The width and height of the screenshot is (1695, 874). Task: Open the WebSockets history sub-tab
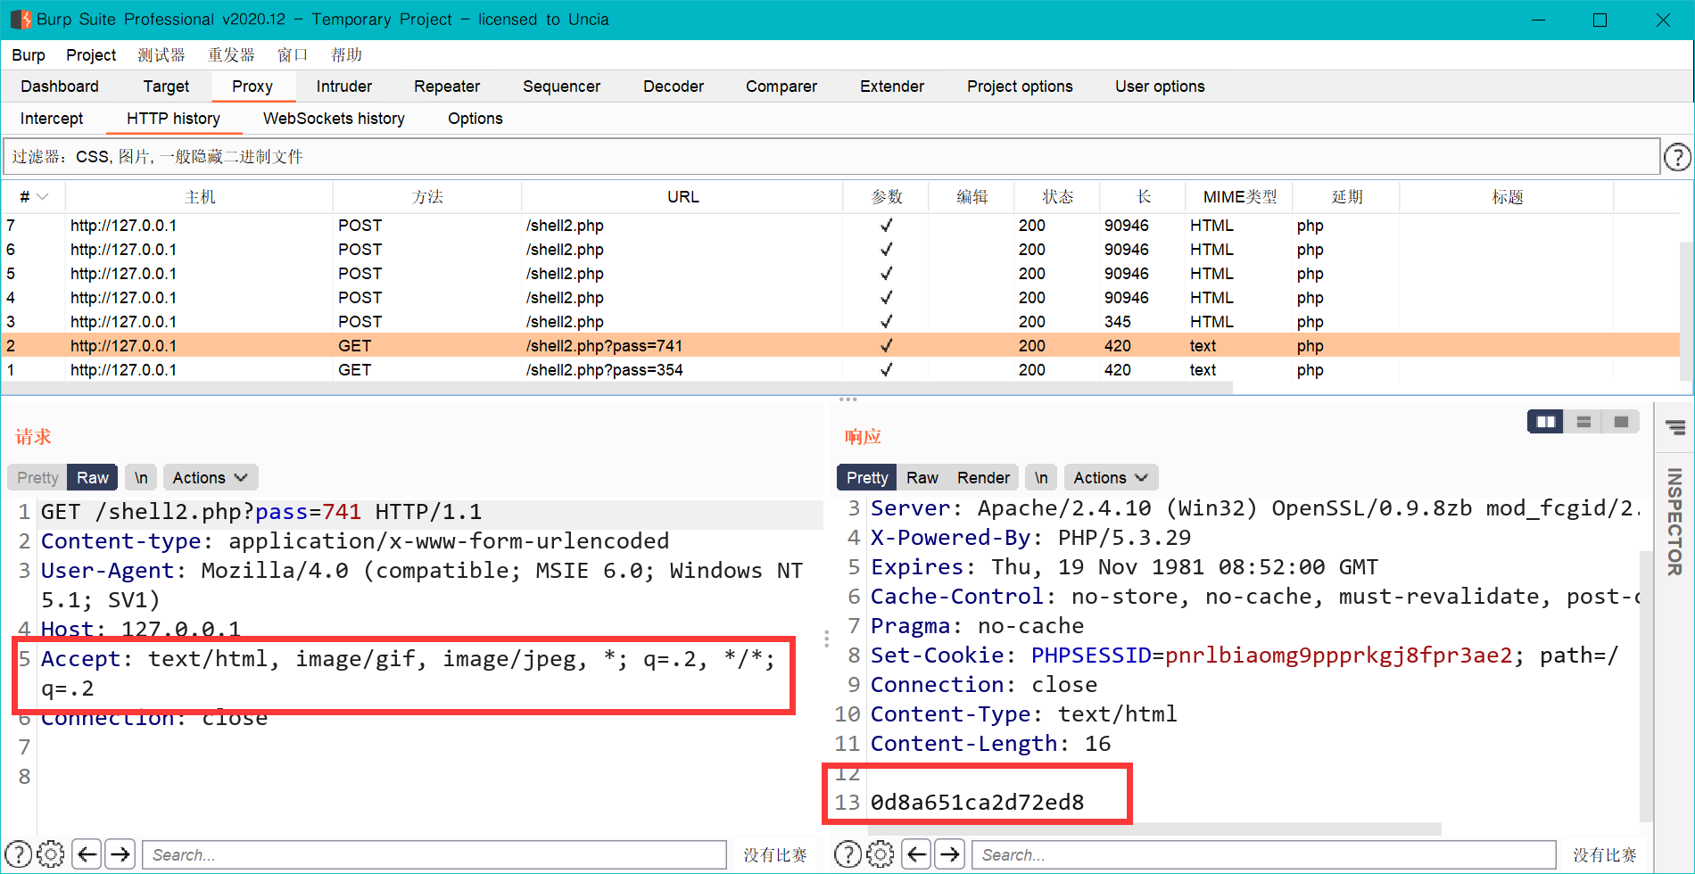click(x=334, y=119)
